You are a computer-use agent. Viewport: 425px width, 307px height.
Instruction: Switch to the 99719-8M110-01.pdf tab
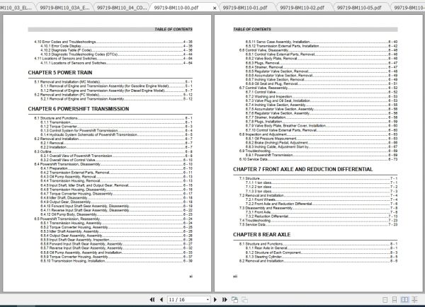tap(245, 8)
